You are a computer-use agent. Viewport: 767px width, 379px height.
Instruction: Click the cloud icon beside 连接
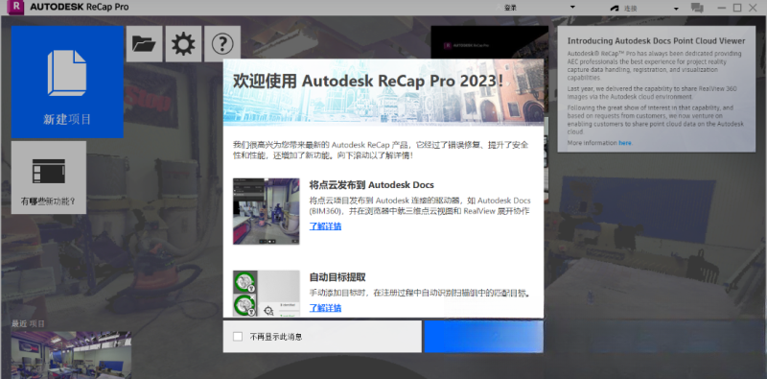click(615, 9)
